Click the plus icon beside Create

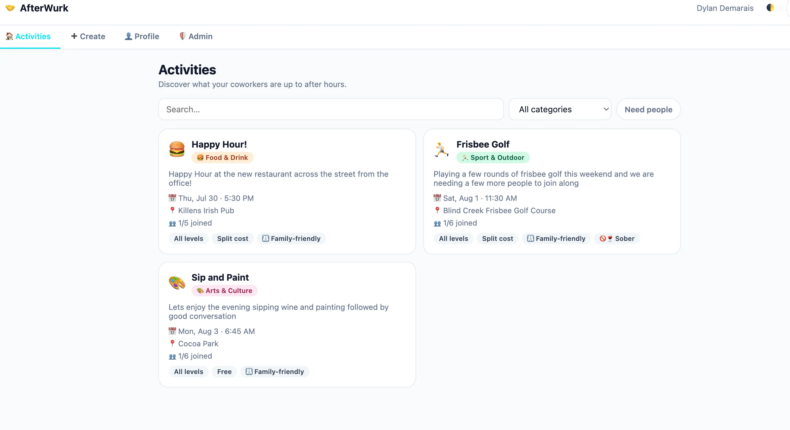point(74,36)
